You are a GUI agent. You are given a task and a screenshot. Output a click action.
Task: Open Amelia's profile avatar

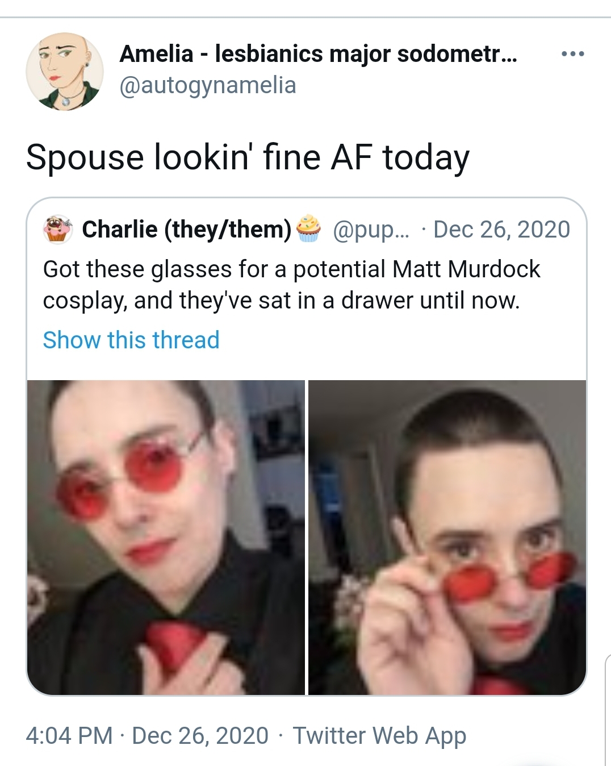pos(65,71)
